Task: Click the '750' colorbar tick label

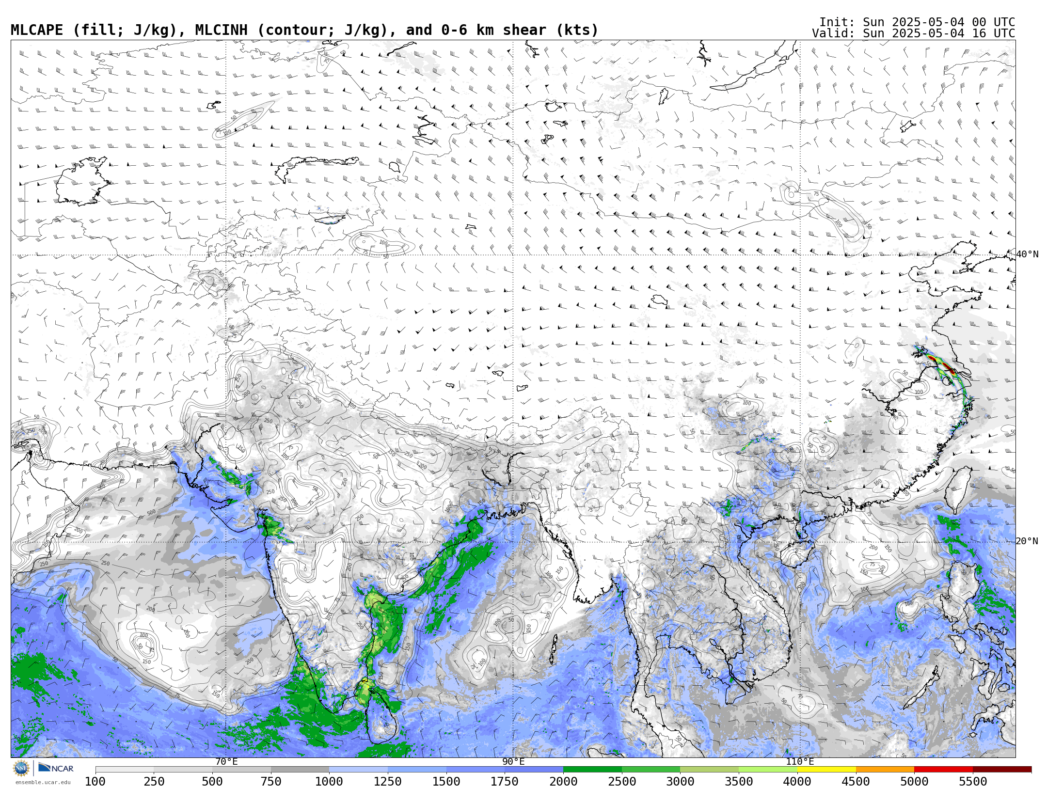Action: coord(271,781)
